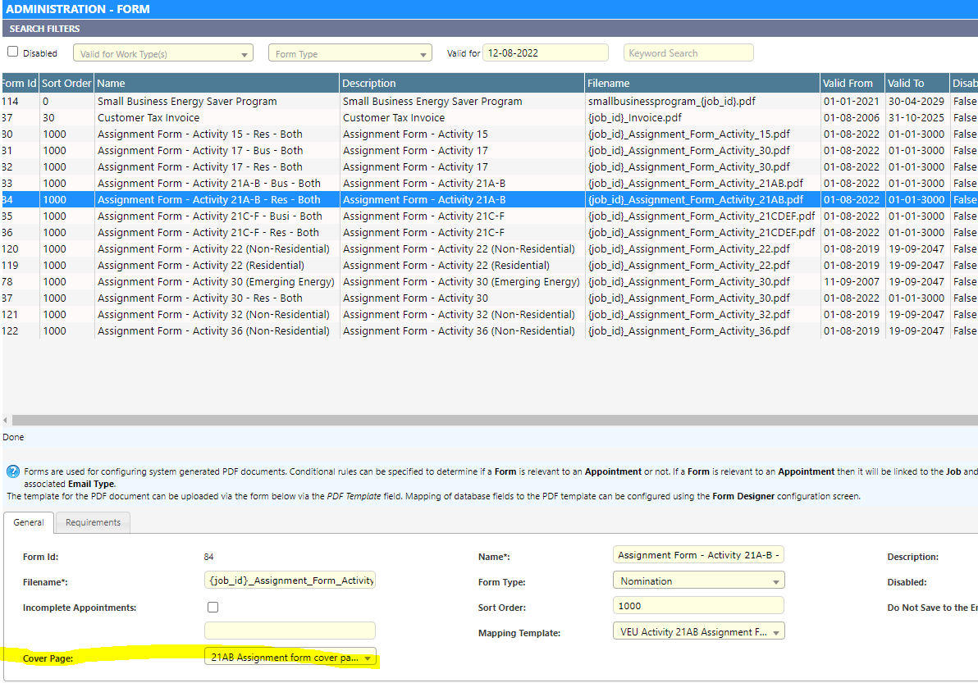Click the horizontal scrollbar of the grid
The image size is (978, 683).
point(492,420)
